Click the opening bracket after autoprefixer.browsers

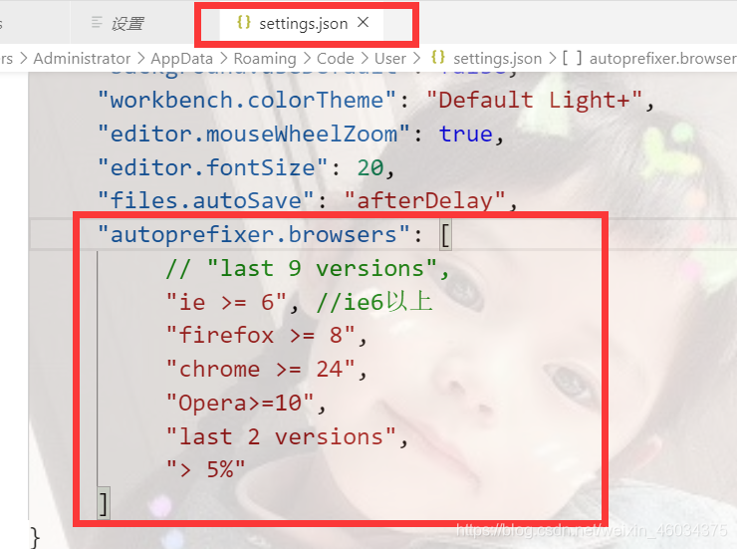(445, 235)
